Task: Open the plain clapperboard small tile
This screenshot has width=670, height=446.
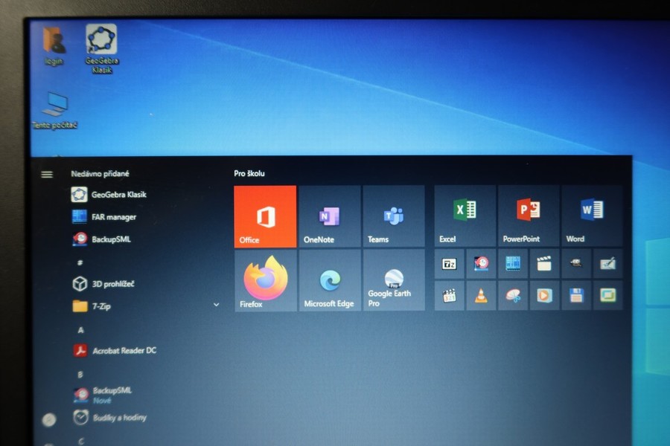Action: 544,264
